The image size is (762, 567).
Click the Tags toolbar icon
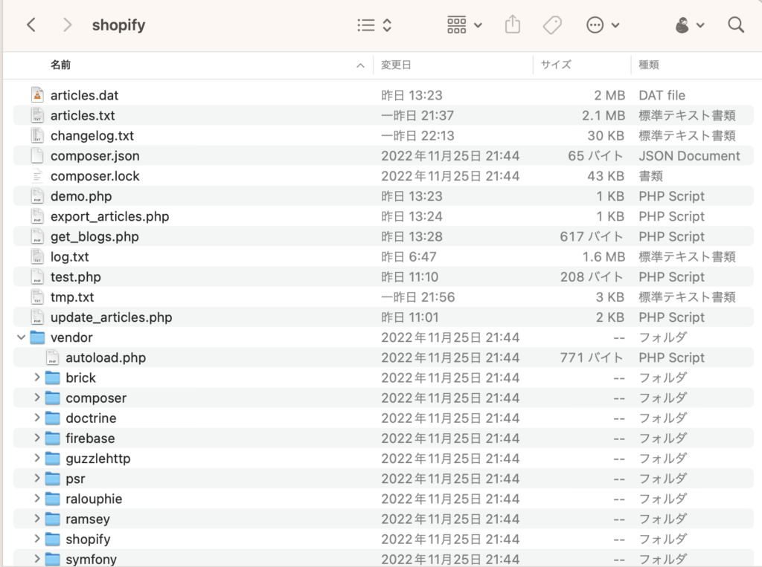coord(552,25)
